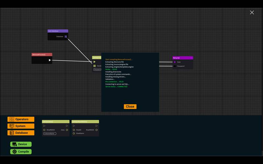Click the RemoveProcess() white exec arrow
Viewport: 263px width, 164px height.
point(50,60)
